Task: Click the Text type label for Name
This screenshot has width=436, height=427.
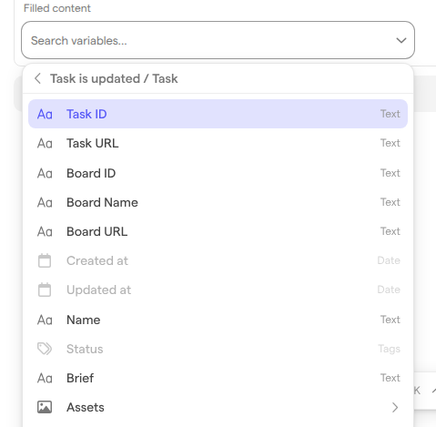Action: pos(390,320)
